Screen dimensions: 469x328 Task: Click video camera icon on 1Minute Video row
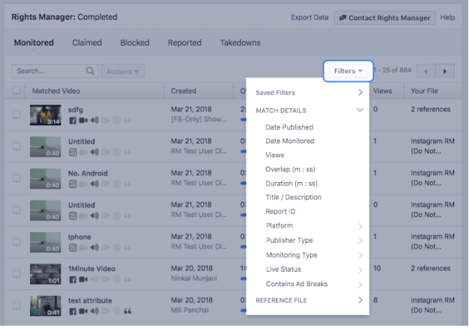83,280
